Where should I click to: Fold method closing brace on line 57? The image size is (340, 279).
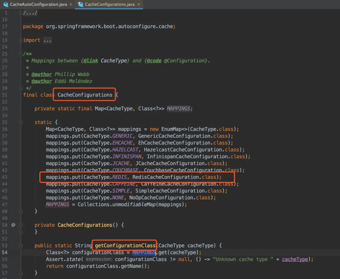[21, 273]
